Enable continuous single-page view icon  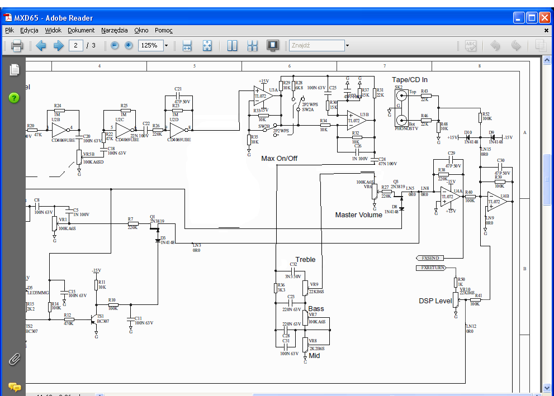click(x=232, y=46)
